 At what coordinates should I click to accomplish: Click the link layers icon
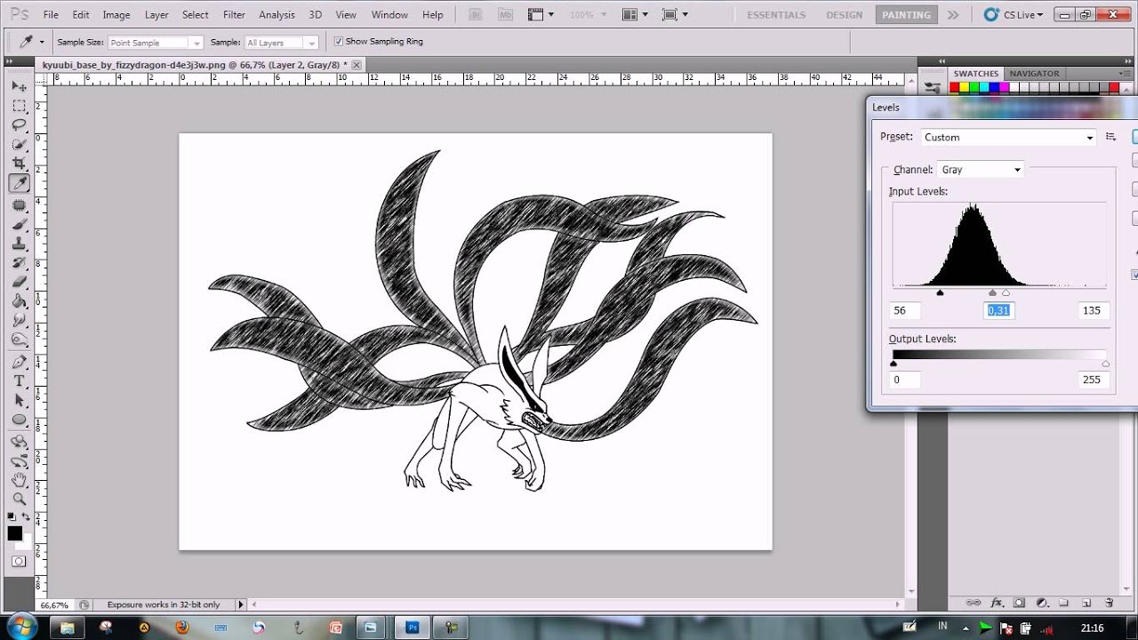973,603
